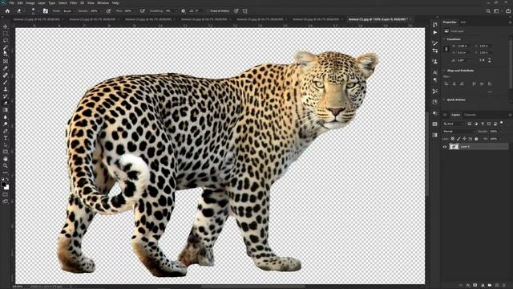
Task: Select the Properties panel tab
Action: click(450, 22)
